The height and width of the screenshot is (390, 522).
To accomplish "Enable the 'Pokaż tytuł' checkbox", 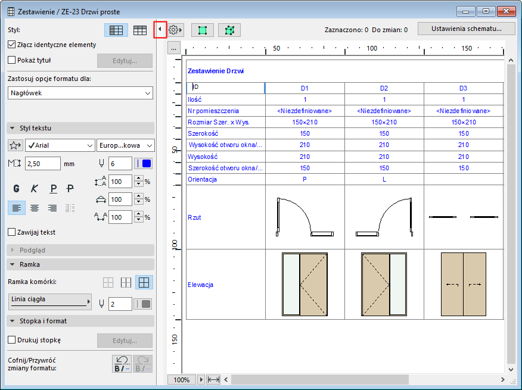I will [x=12, y=60].
